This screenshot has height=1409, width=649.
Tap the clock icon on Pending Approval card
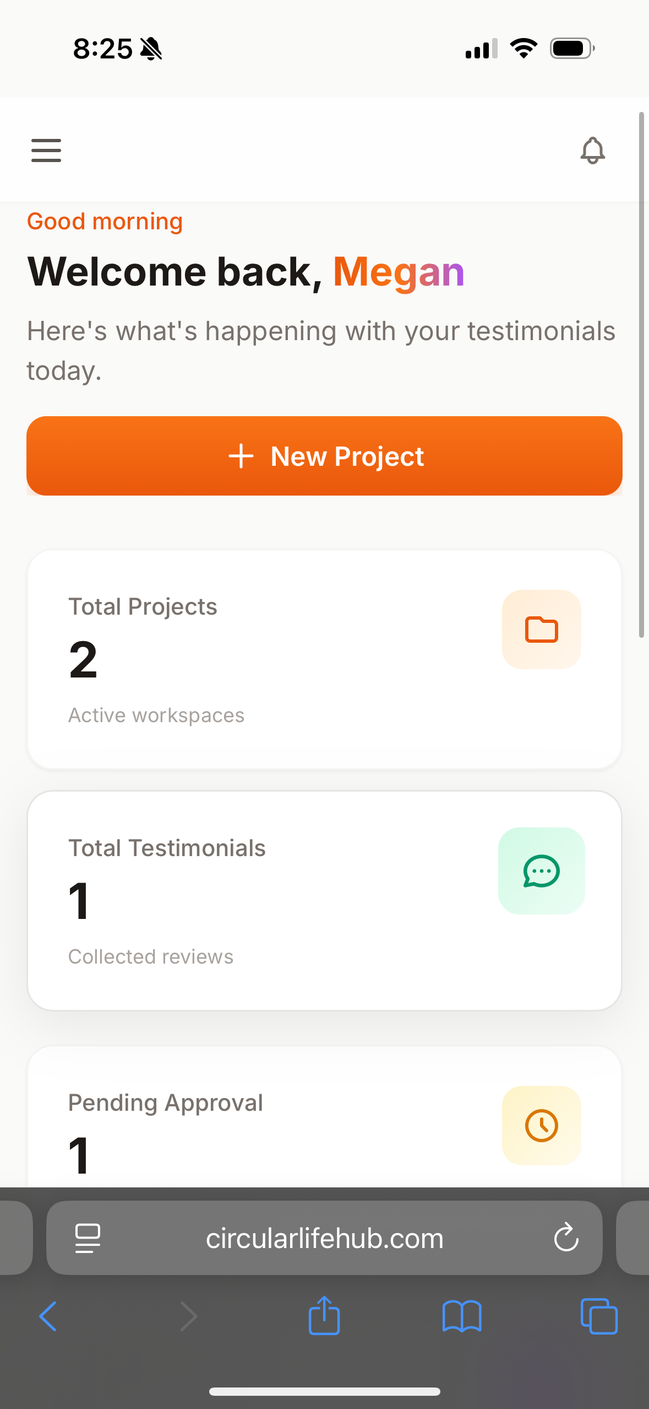(541, 1126)
